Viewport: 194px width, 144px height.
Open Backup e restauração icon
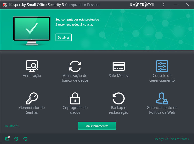pos(119,98)
